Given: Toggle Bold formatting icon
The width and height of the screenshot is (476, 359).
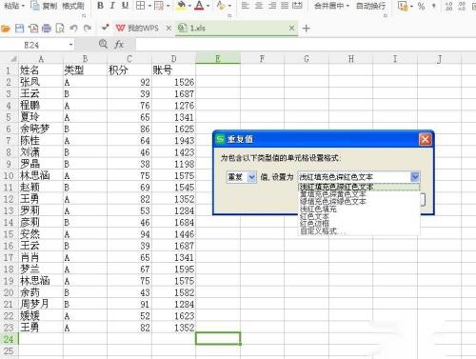Looking at the screenshot, I should point(100,6).
